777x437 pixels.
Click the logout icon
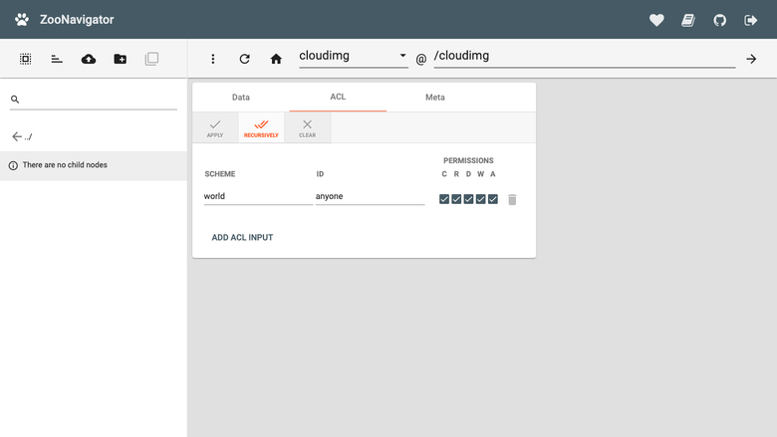[751, 20]
